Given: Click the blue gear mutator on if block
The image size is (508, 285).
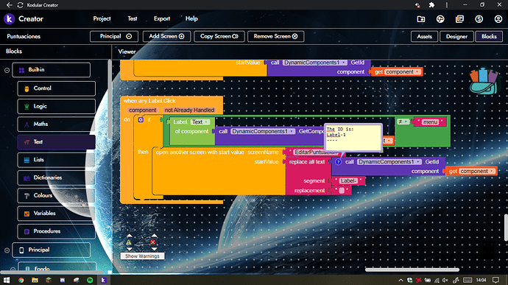Looking at the screenshot, I should pos(141,119).
